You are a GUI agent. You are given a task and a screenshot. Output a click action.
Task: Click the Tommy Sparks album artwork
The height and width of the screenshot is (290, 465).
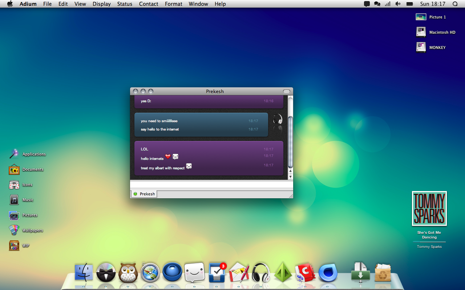429,208
